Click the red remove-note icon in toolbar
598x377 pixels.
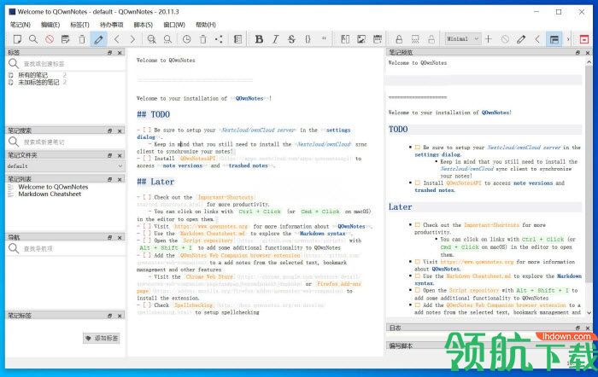click(50, 39)
